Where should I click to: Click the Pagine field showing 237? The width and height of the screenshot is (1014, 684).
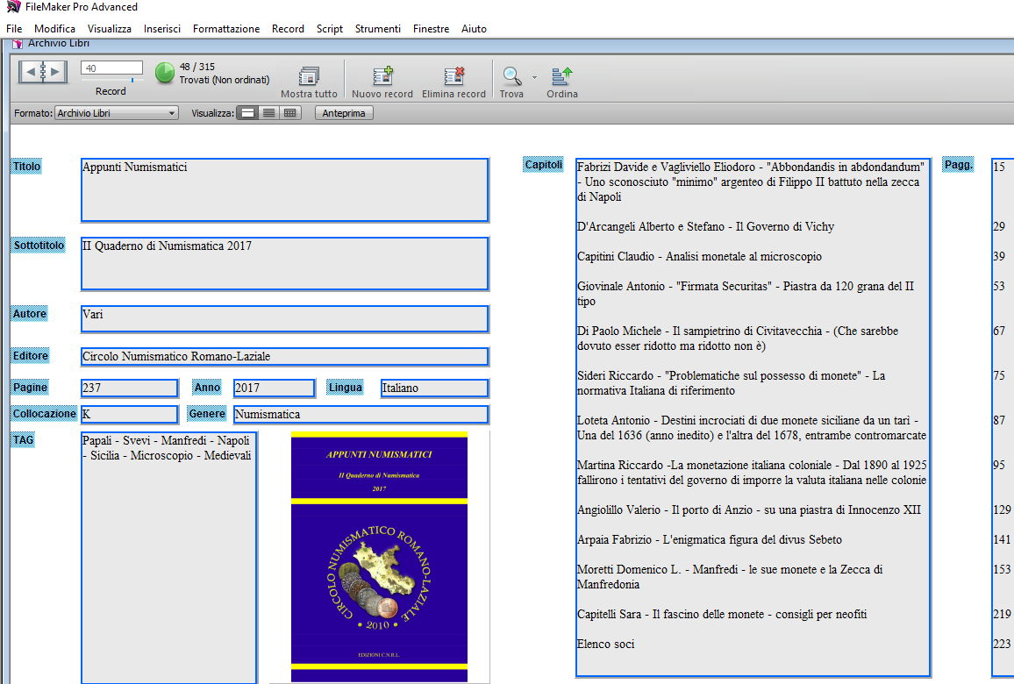[129, 388]
